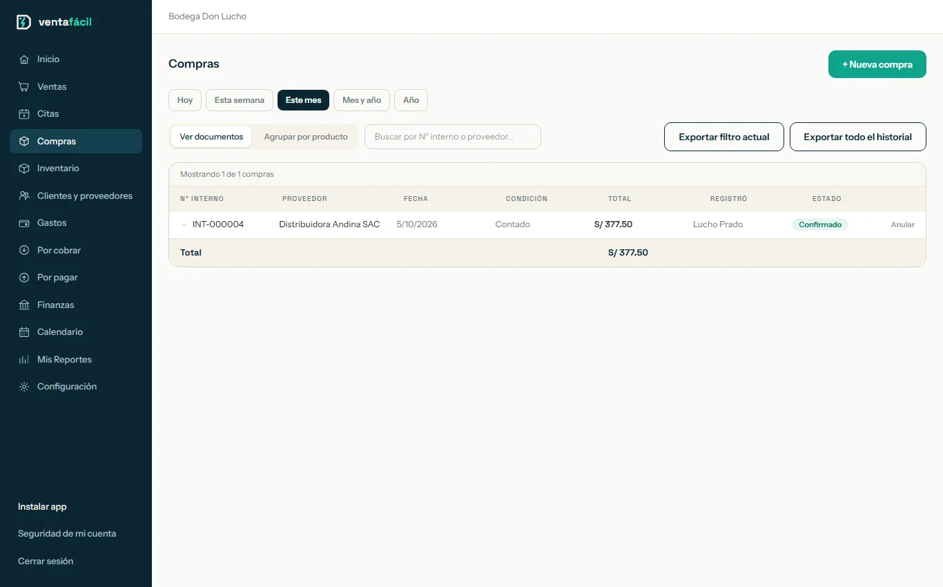This screenshot has height=587, width=943.
Task: Click the Configuración gear icon
Action: pos(24,387)
